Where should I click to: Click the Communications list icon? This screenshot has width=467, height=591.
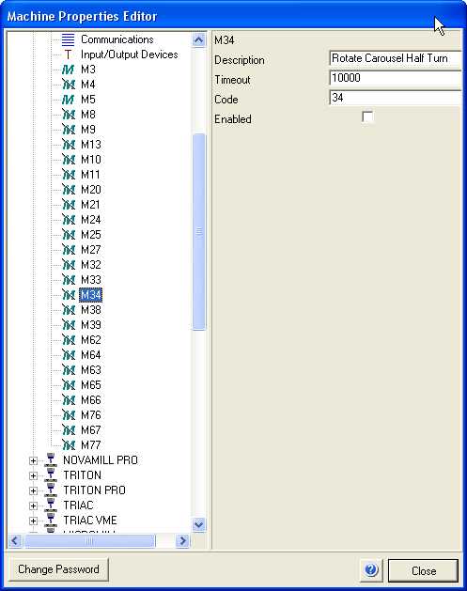click(69, 39)
